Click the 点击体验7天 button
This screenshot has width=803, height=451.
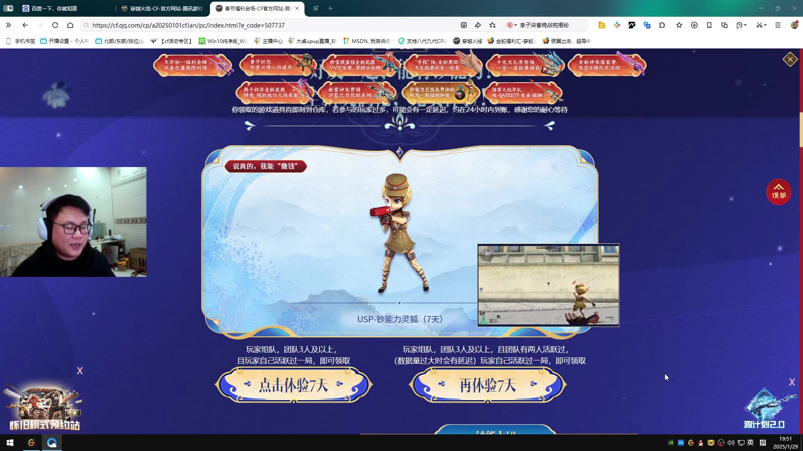[x=294, y=385]
